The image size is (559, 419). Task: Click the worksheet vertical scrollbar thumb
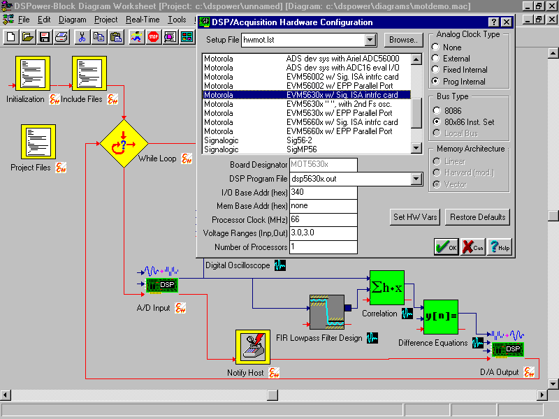pos(553,216)
